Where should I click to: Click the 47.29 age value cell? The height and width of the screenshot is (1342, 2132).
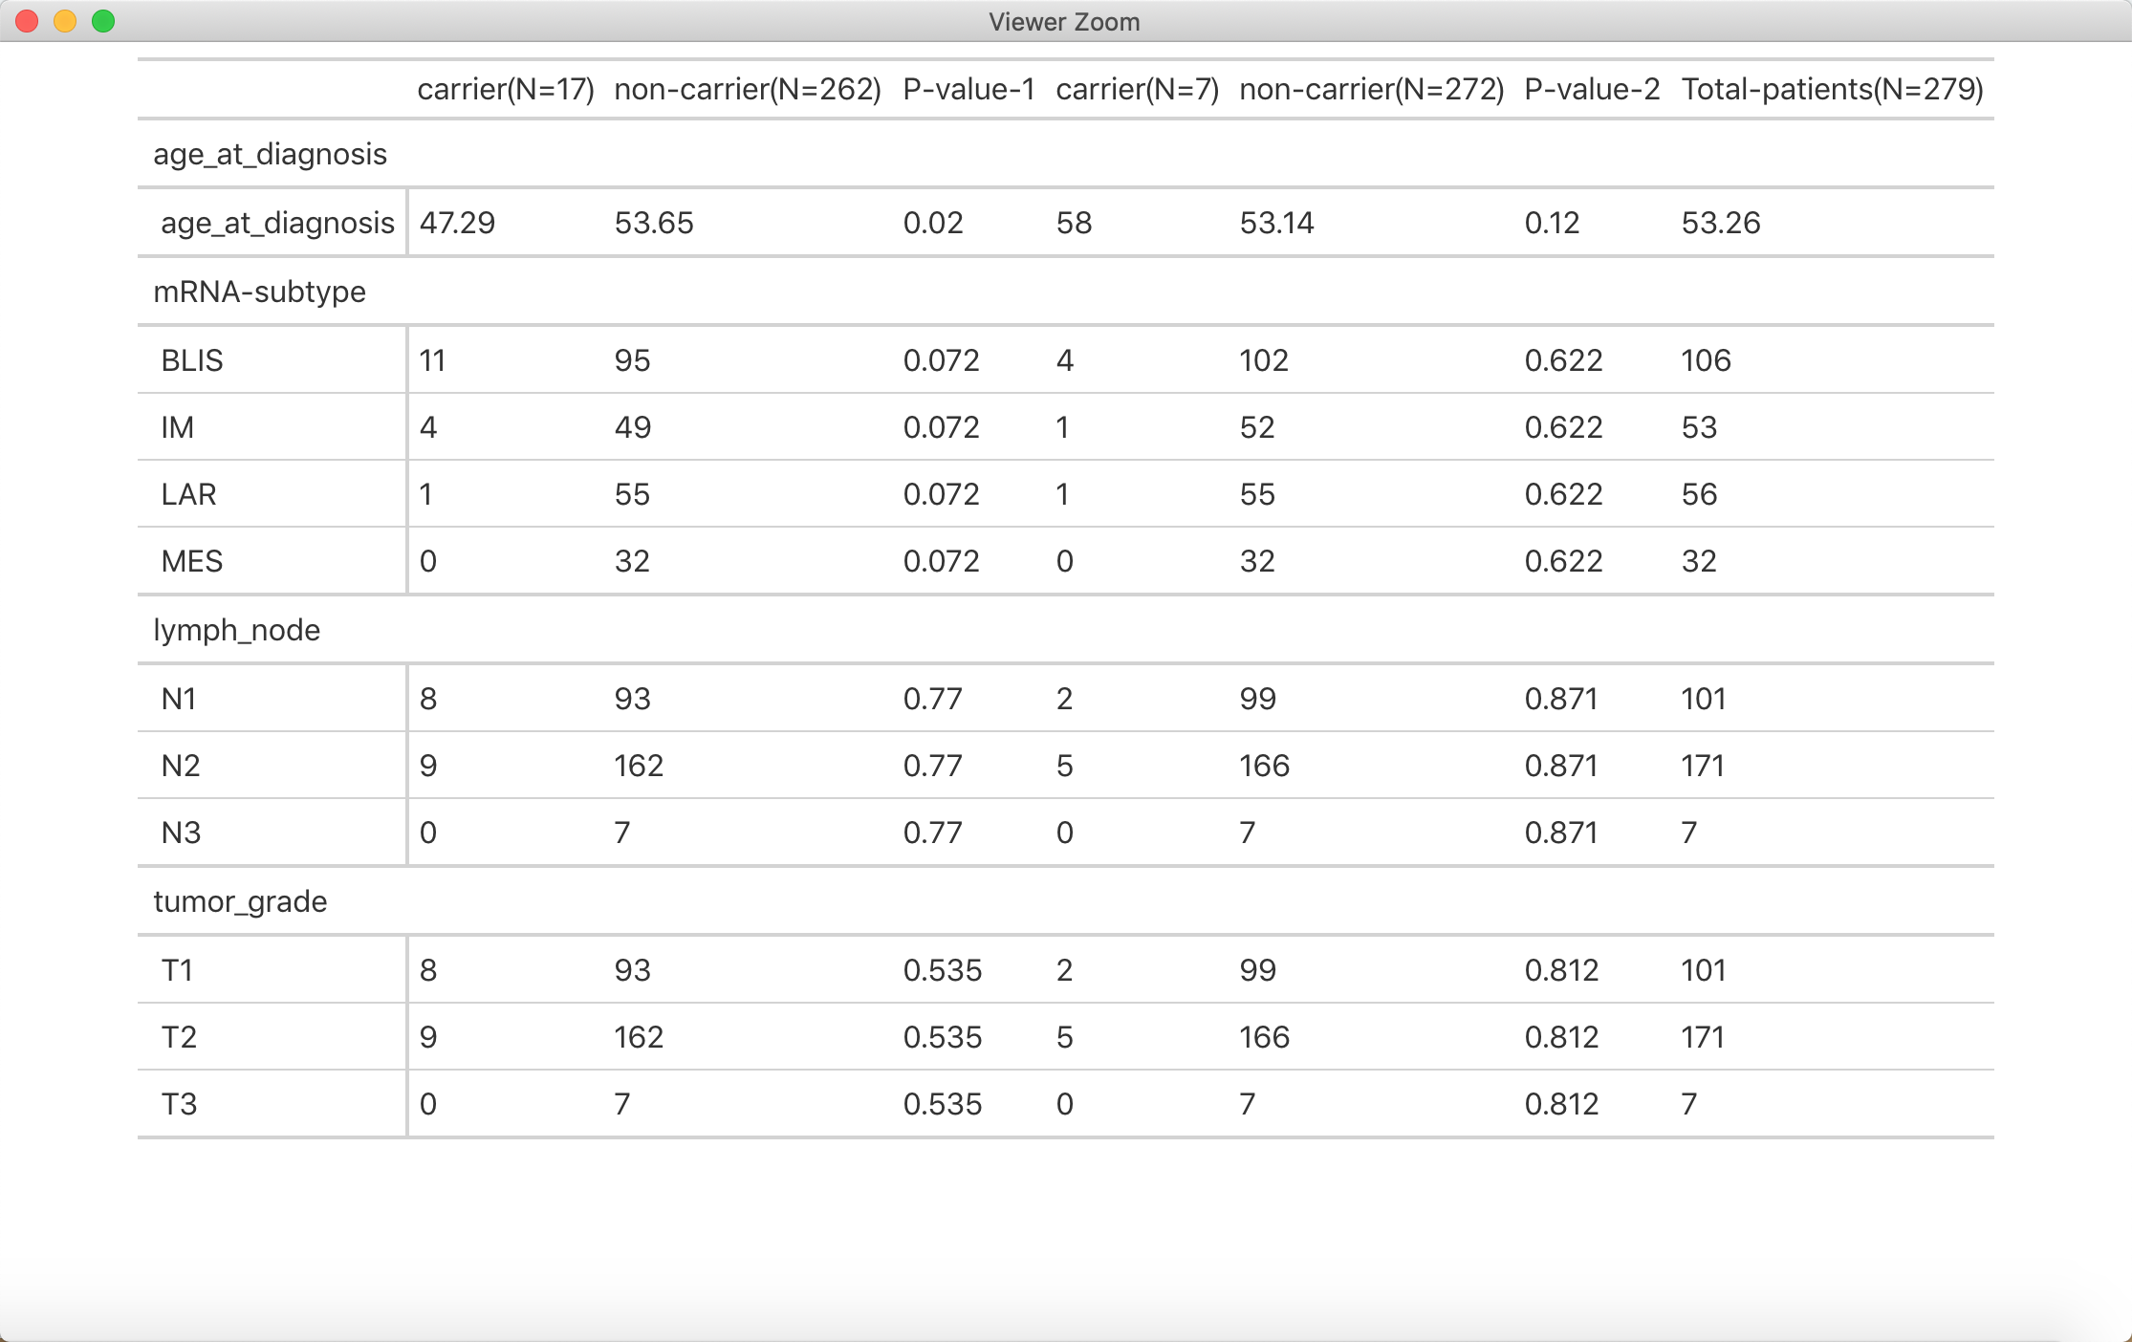[x=457, y=223]
